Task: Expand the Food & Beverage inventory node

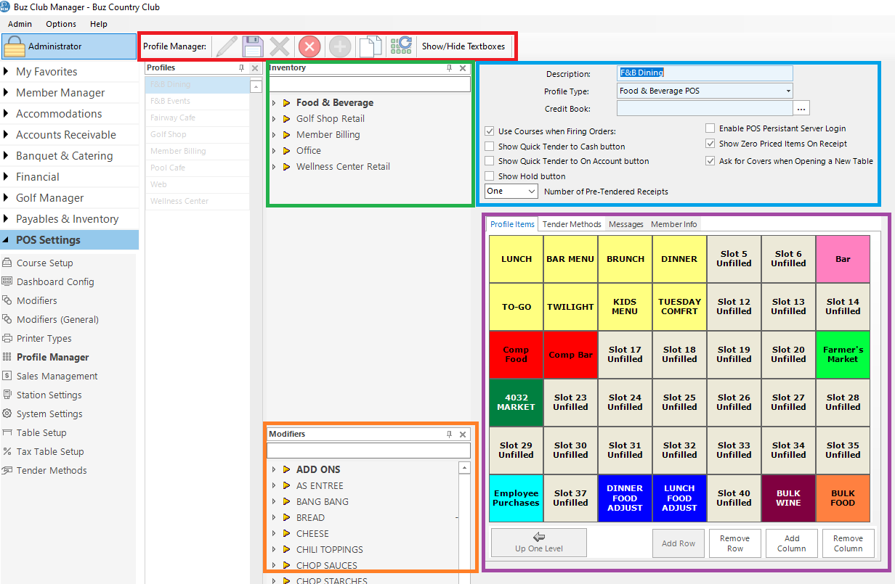Action: 274,103
